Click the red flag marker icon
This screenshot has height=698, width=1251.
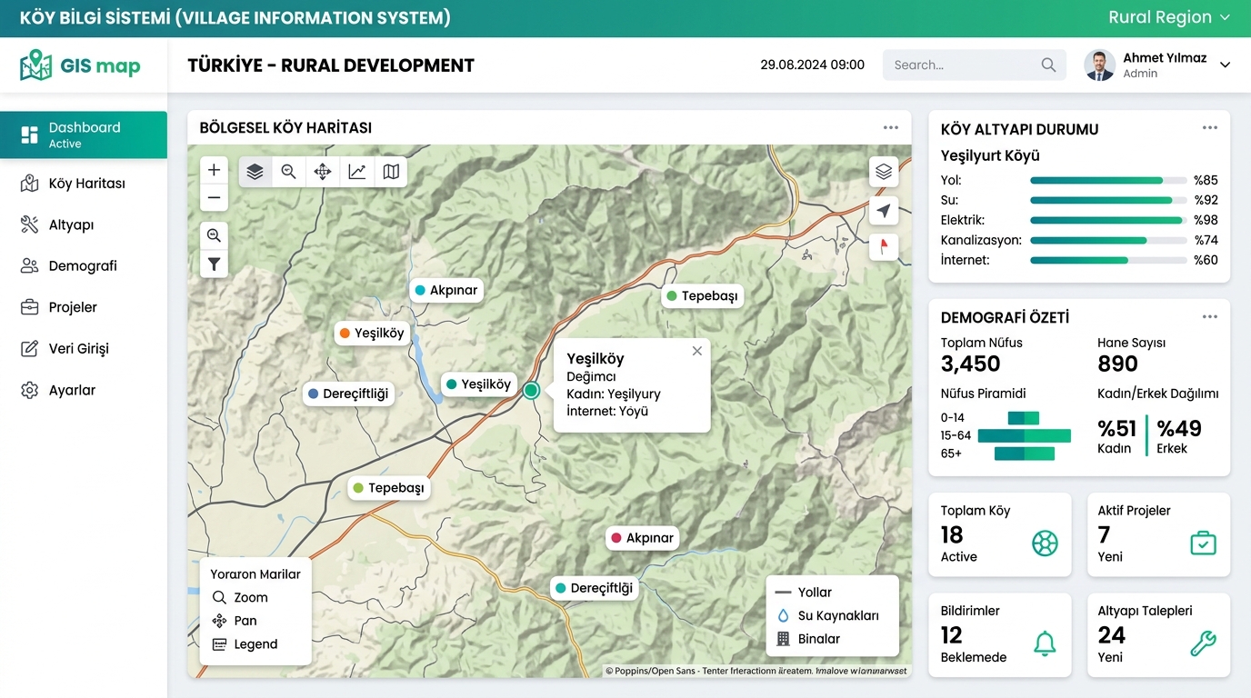884,247
